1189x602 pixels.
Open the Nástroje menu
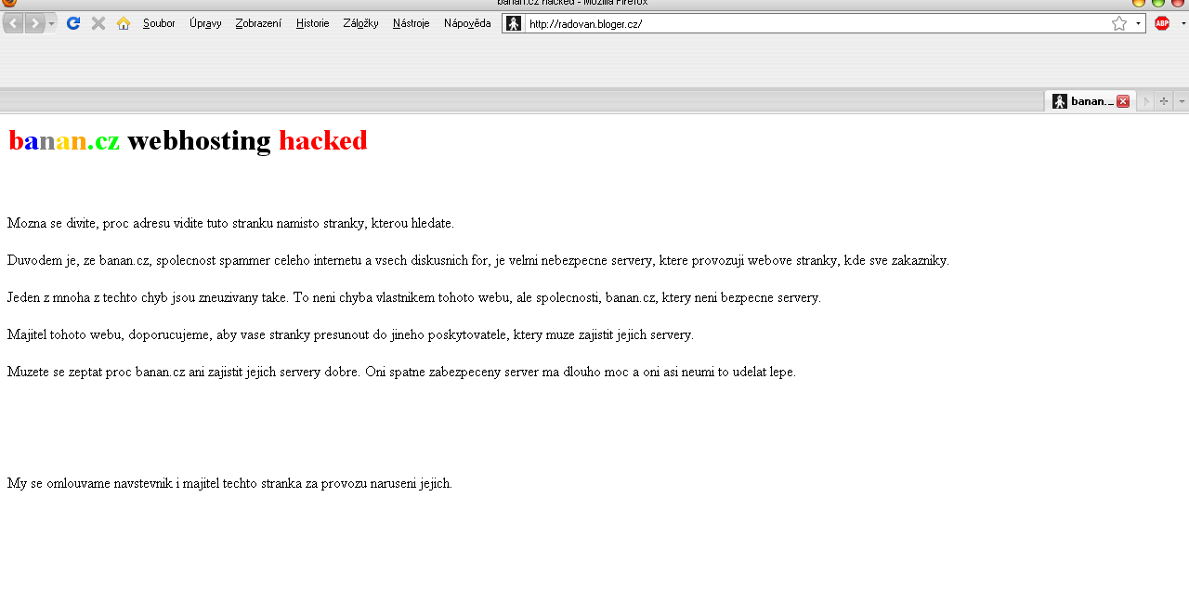tap(411, 23)
